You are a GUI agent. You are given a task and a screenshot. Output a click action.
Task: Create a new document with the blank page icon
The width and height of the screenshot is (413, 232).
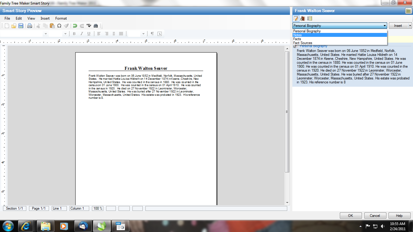(7, 26)
